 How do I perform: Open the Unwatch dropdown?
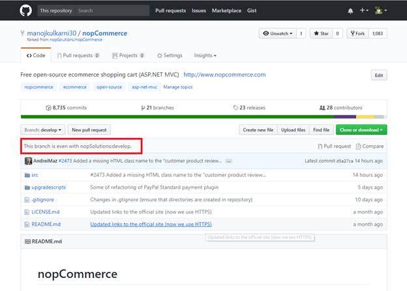[x=277, y=33]
